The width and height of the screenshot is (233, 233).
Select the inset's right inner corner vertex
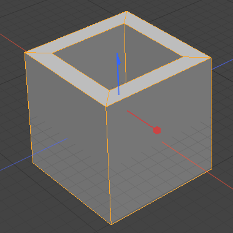[x=183, y=57]
